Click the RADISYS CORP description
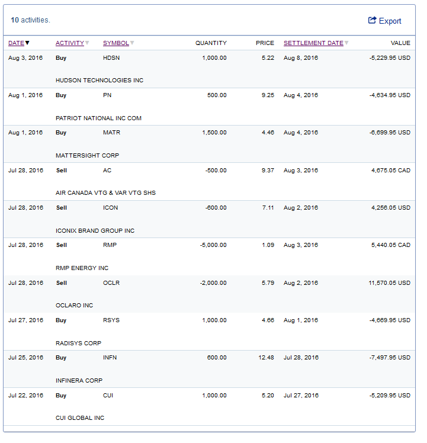 [x=78, y=343]
